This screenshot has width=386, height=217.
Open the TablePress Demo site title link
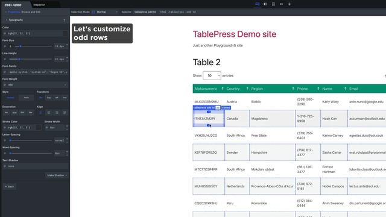tap(235, 34)
